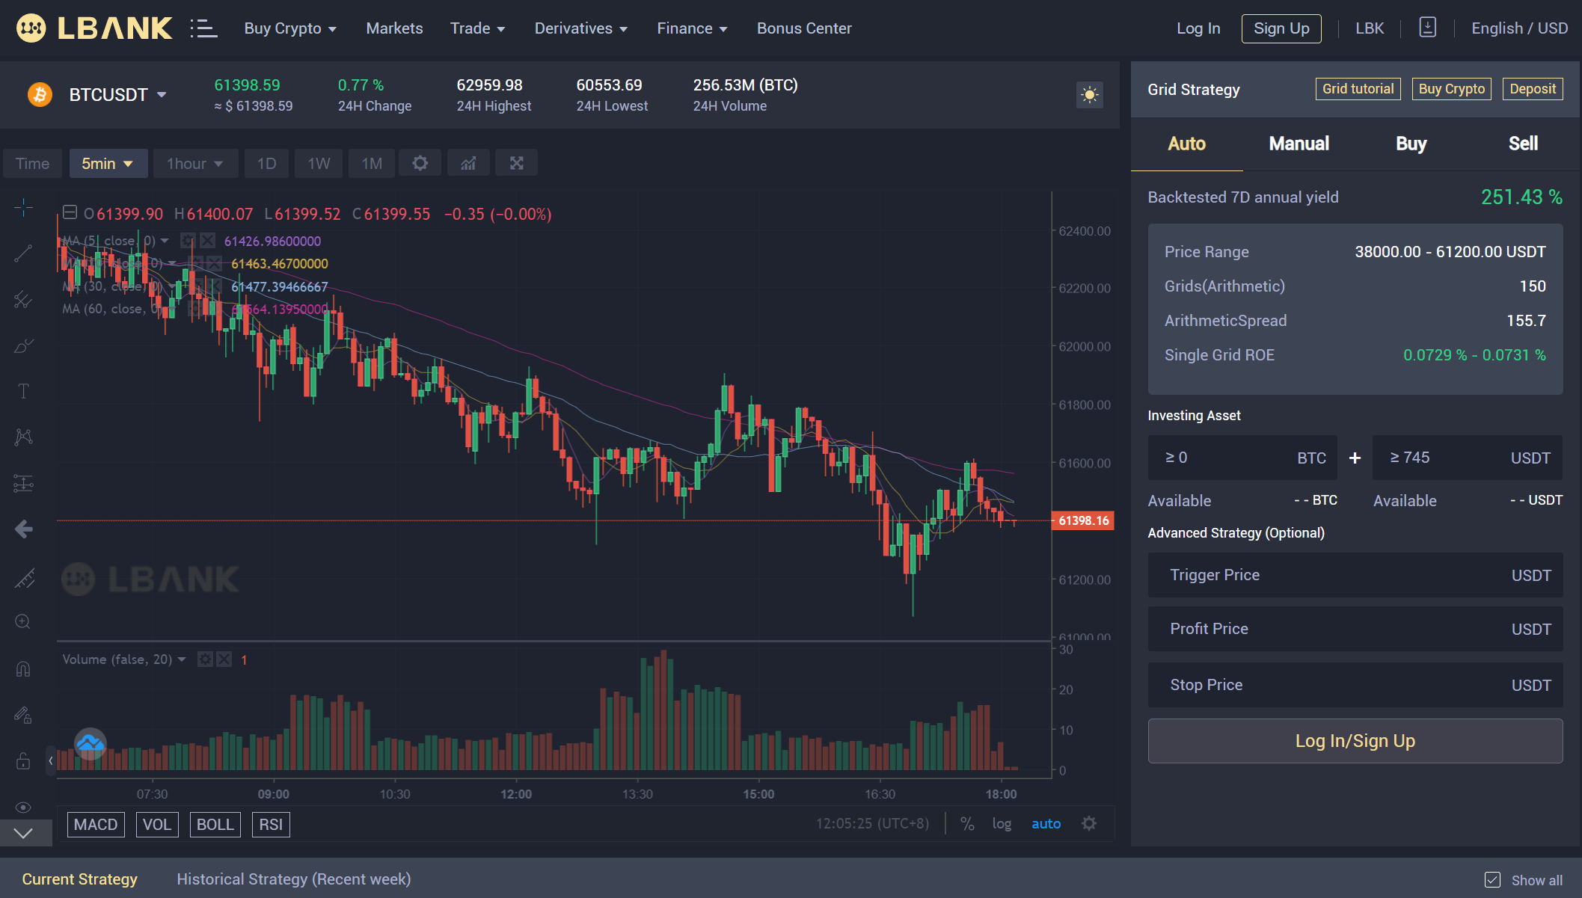The width and height of the screenshot is (1582, 898).
Task: Open the indicators chart icon
Action: click(468, 163)
